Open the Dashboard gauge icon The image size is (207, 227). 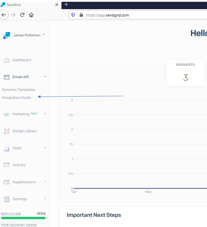point(7,60)
